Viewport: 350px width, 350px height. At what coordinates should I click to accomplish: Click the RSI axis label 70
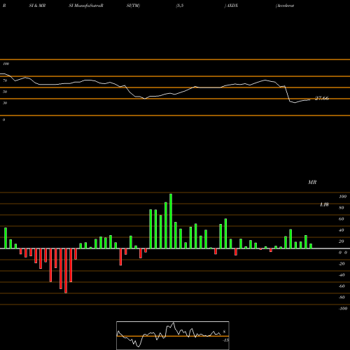pyautogui.click(x=5, y=80)
